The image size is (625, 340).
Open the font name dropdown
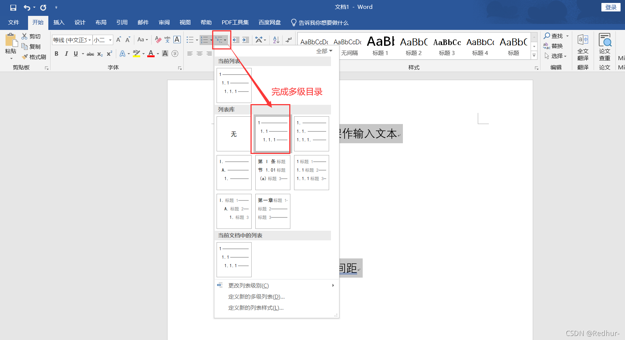(x=89, y=40)
